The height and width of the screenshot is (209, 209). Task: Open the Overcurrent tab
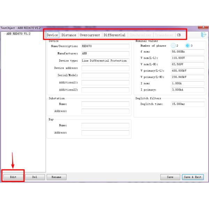90,35
